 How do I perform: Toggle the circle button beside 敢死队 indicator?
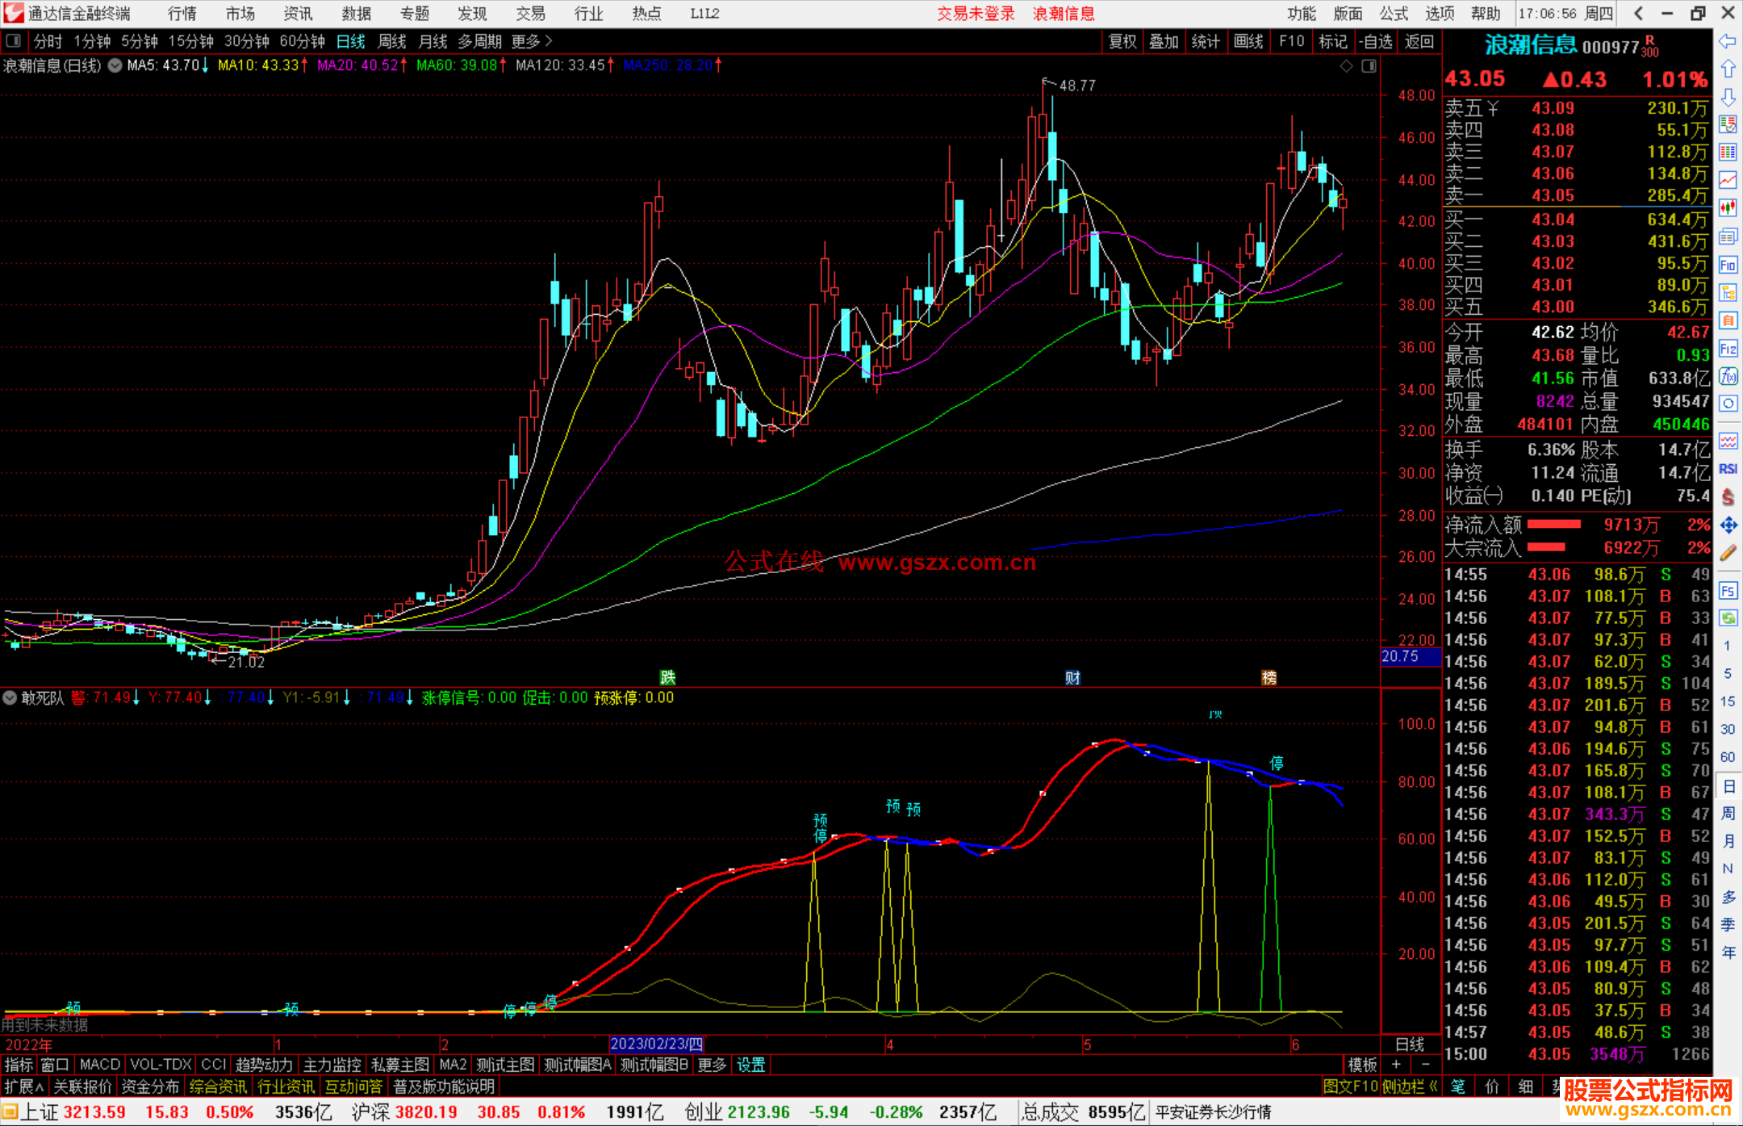click(x=10, y=697)
